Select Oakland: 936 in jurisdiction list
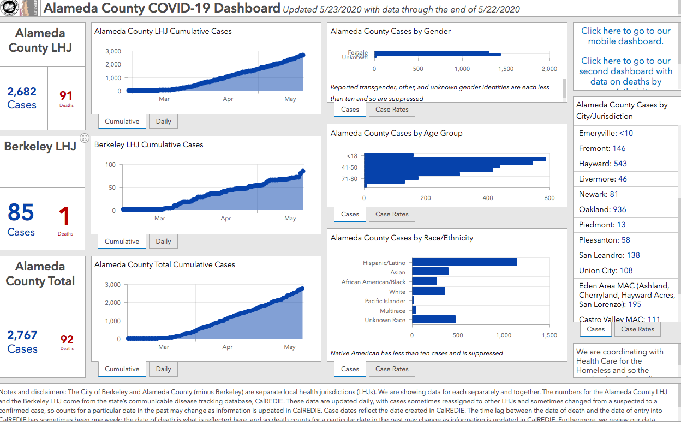Screen dimensions: 681x422 click(x=602, y=209)
